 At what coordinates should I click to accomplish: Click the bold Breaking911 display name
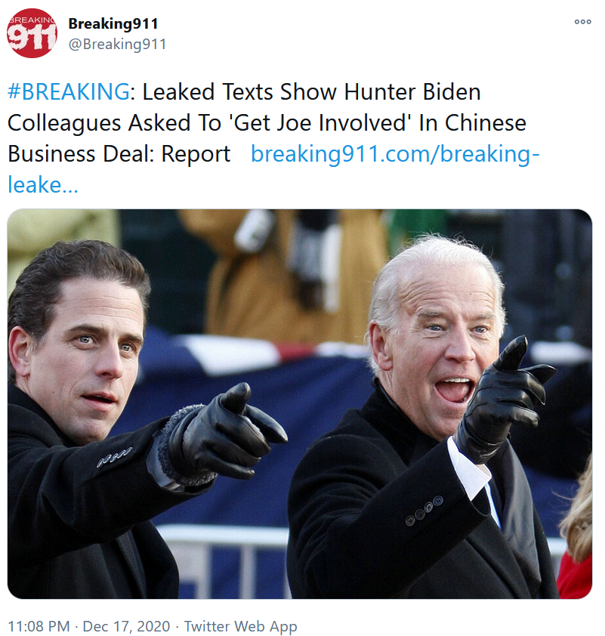[x=113, y=23]
